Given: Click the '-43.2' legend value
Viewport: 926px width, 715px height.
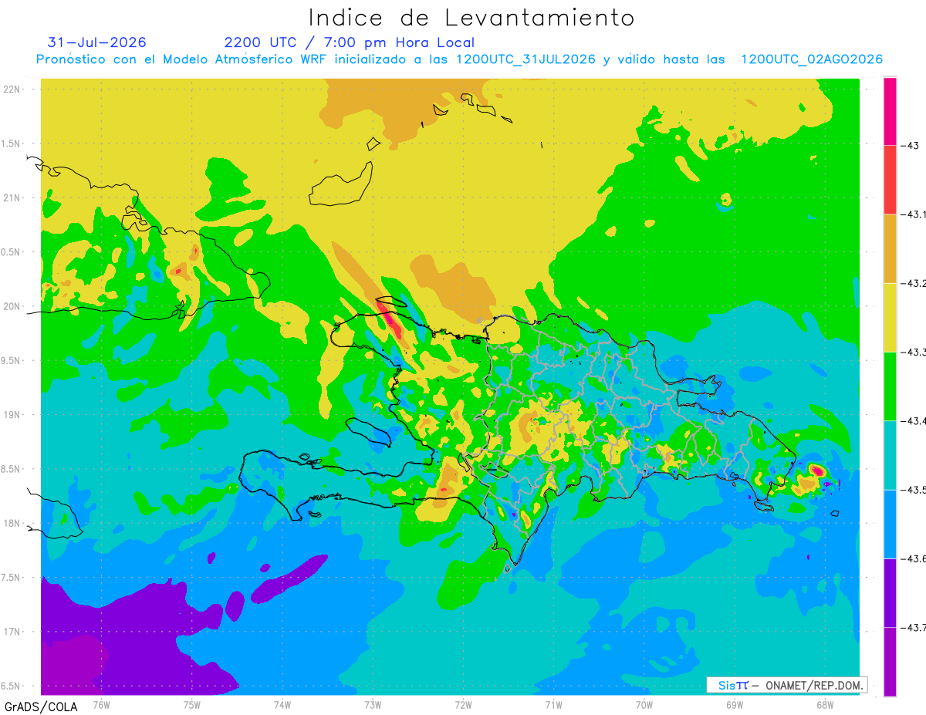Looking at the screenshot, I should click(914, 283).
